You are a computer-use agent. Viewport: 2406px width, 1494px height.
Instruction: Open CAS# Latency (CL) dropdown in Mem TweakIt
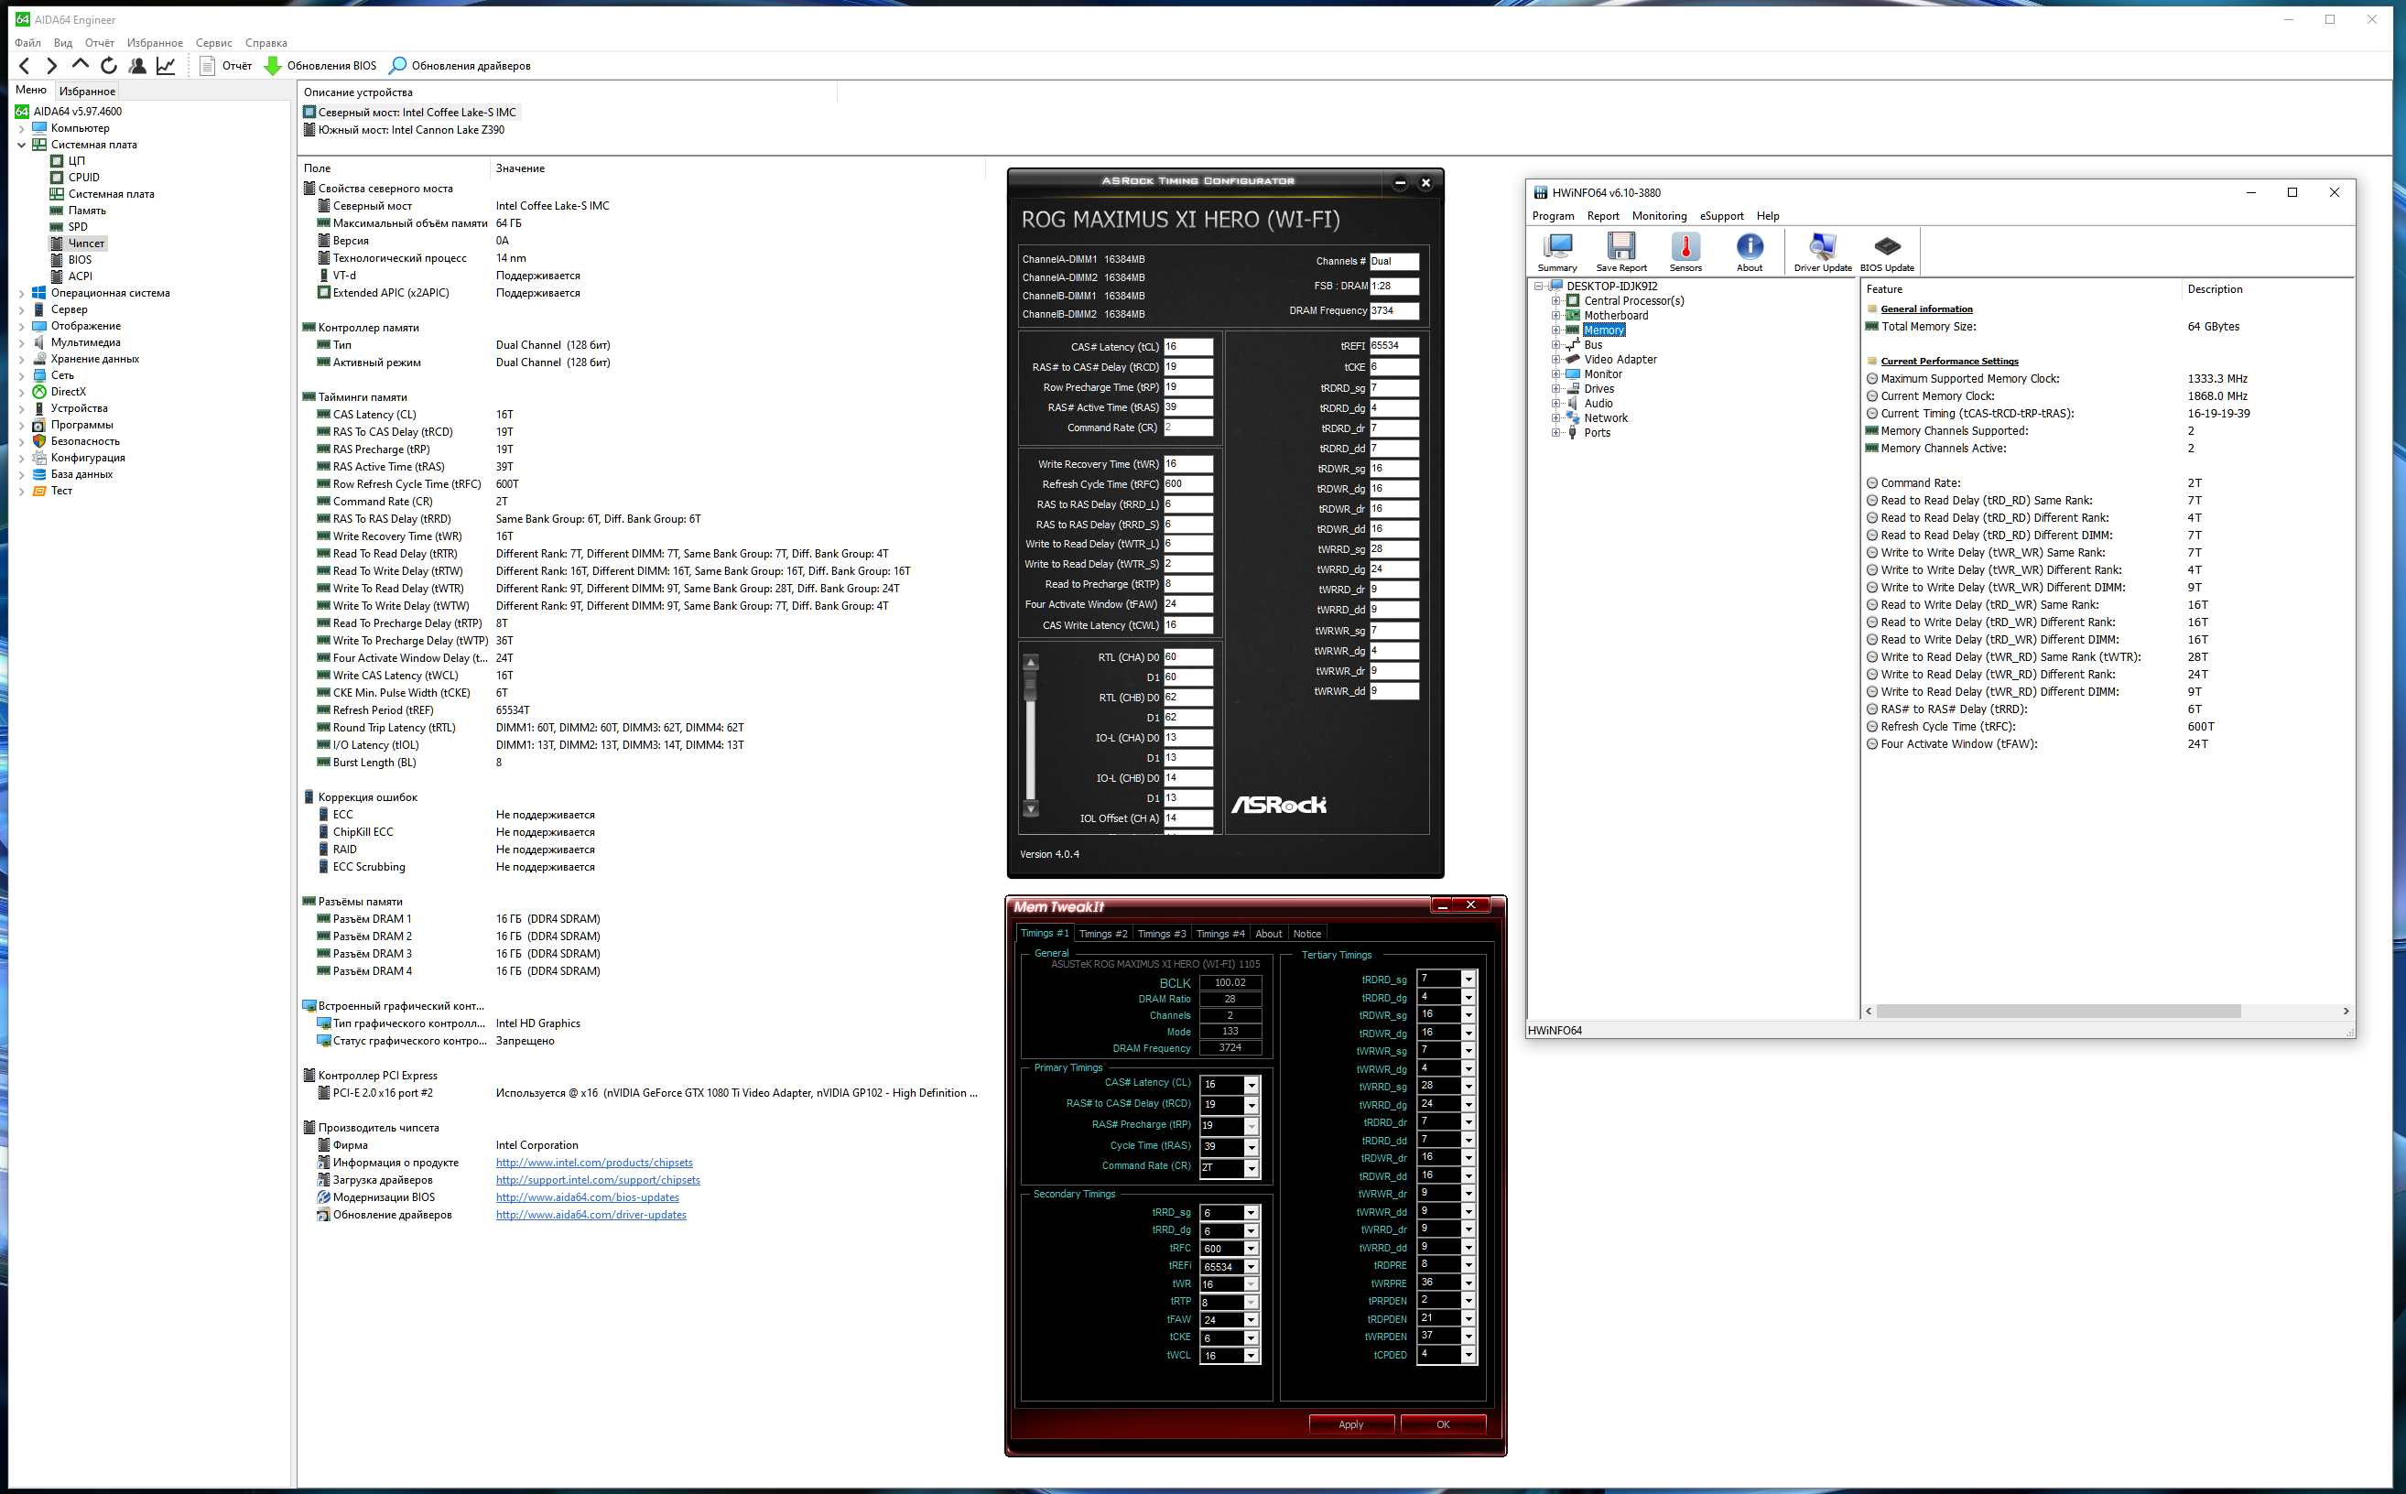pyautogui.click(x=1251, y=1085)
